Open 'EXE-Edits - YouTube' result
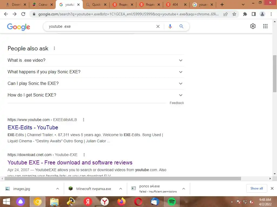The image size is (277, 207). point(33,127)
